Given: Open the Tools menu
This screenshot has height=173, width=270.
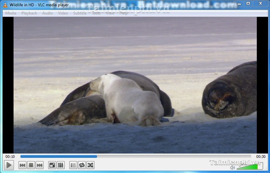Looking at the screenshot, I should click(96, 13).
